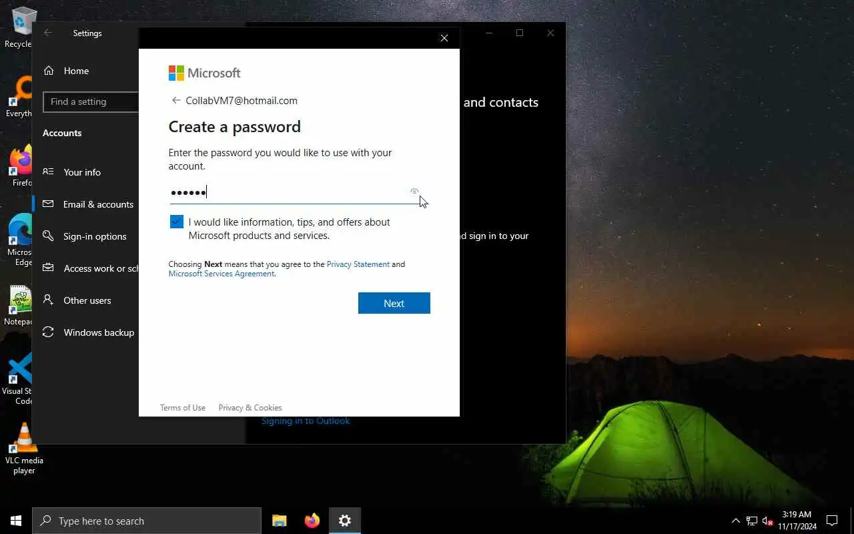Go back using arrow beside CollabVM7@hotmail.com
Screen dimensions: 854x534
[x=176, y=100]
